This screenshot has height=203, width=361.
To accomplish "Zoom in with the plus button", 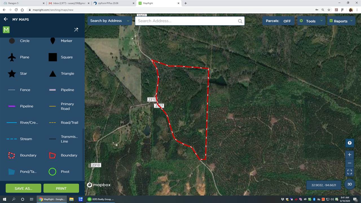I will pyautogui.click(x=350, y=155).
